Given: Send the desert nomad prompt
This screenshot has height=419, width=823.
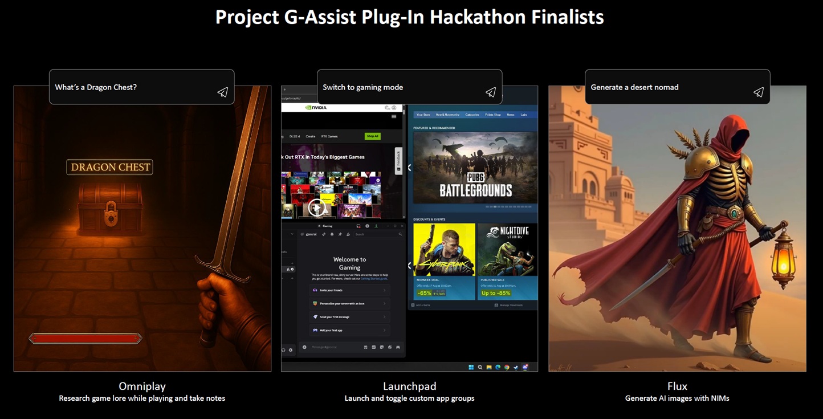Looking at the screenshot, I should [x=758, y=92].
